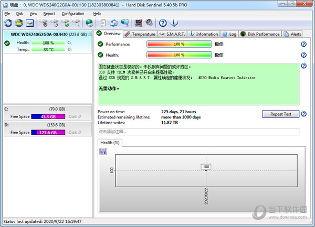This screenshot has height=227, width=315.
Task: Click the globe over disk toolbar icon
Action: [x=89, y=23]
